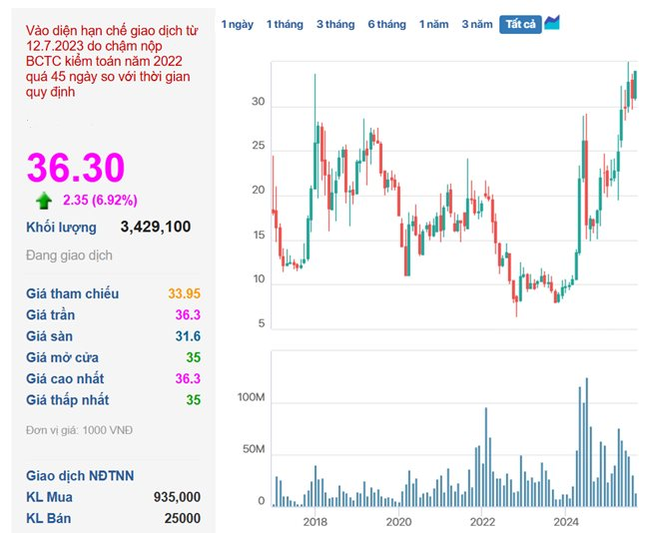Select the 1 ngày time range
Screen dimensions: 653x533
point(237,24)
